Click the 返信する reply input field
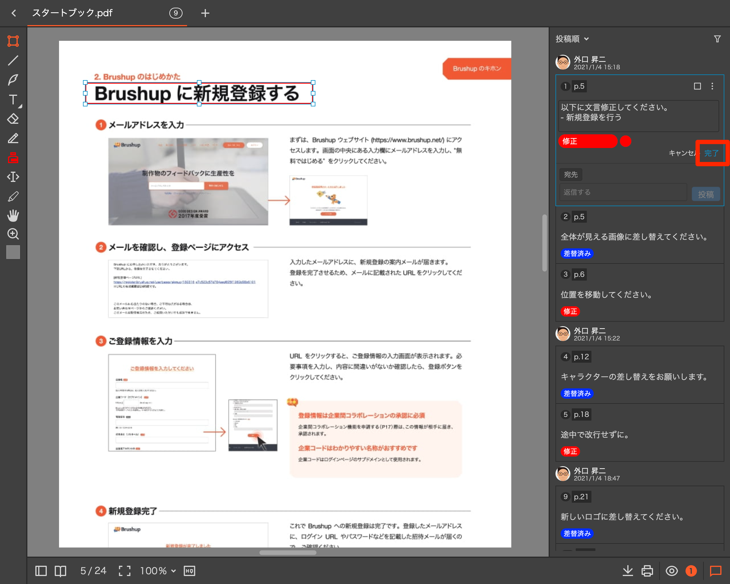This screenshot has width=730, height=584. 623,192
